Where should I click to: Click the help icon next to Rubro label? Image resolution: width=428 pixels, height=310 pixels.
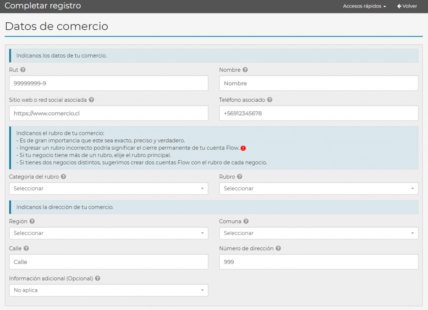(x=239, y=176)
